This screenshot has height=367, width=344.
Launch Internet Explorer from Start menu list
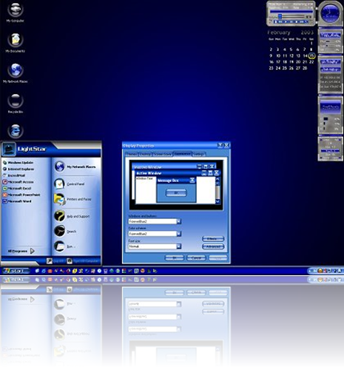click(18, 169)
